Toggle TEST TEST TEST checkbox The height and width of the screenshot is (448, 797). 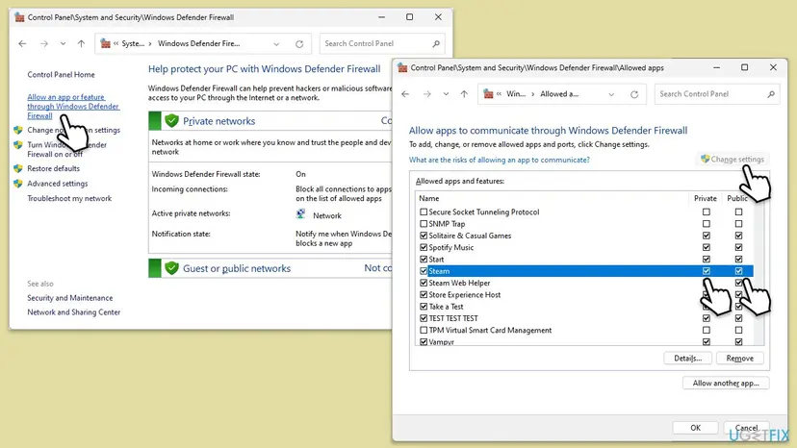(x=424, y=318)
